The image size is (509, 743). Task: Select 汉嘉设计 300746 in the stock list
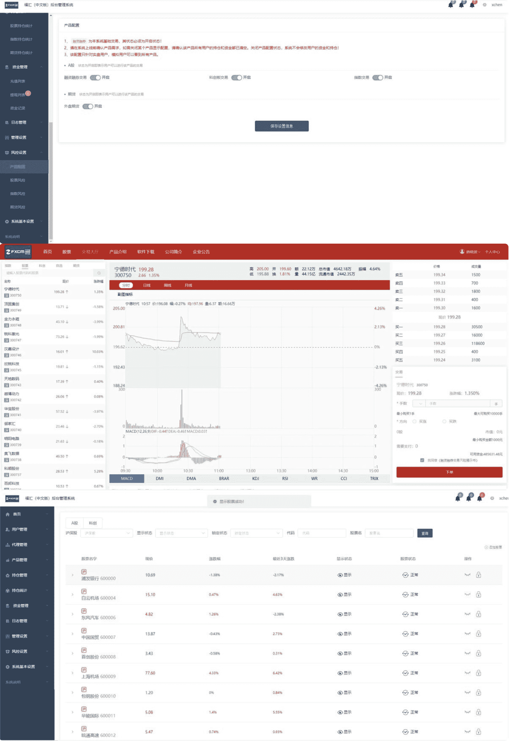[x=54, y=352]
